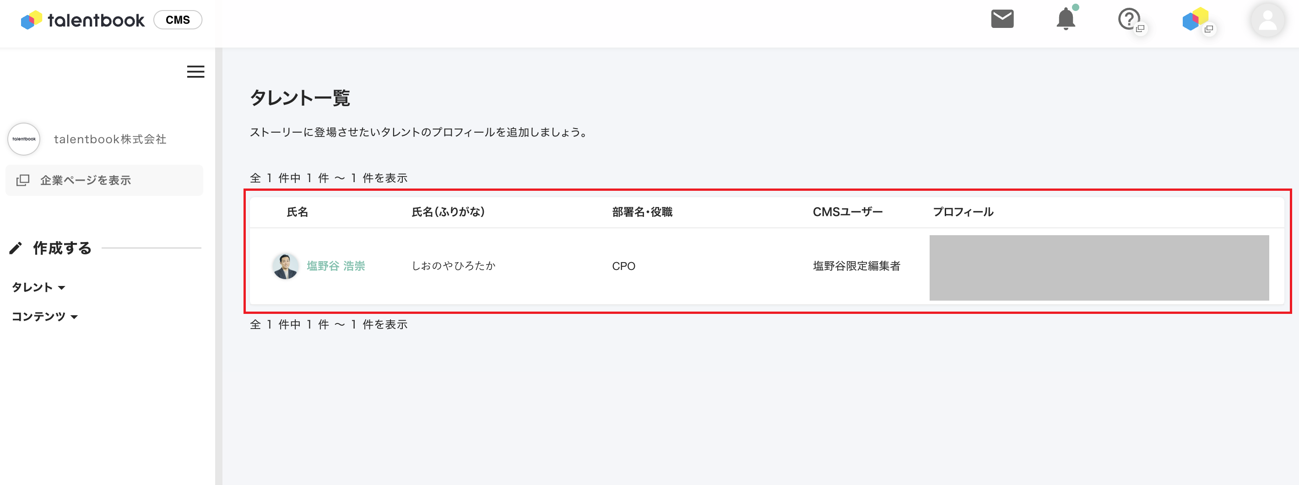The width and height of the screenshot is (1299, 485).
Task: Click the pencil icon beside 作成する
Action: 16,248
